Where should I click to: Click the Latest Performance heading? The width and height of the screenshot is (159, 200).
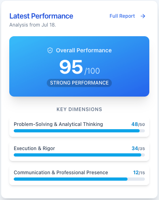[x=41, y=16]
